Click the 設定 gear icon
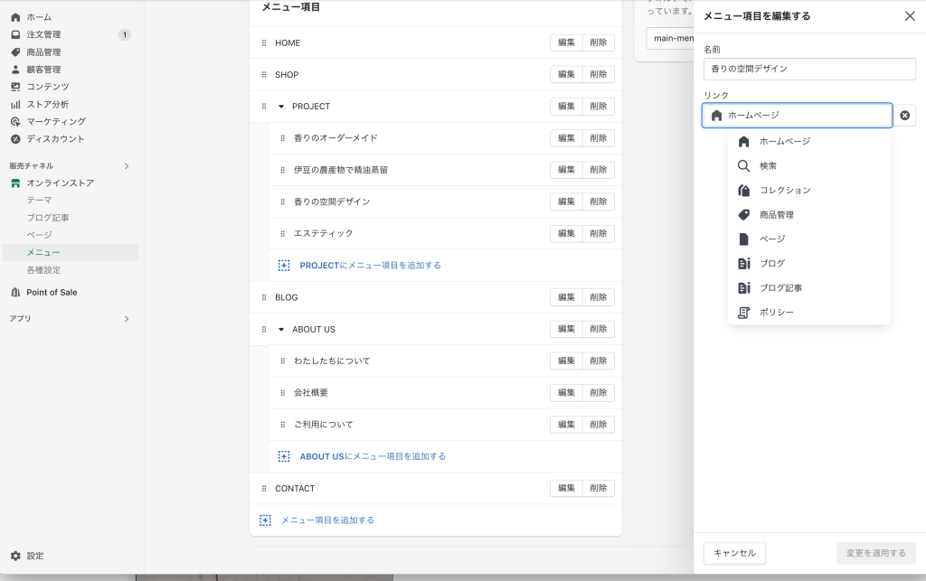This screenshot has height=581, width=926. (15, 556)
